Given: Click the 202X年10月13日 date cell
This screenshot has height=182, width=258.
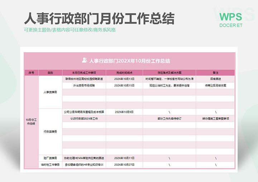Looking at the screenshot, I should tap(124, 79).
